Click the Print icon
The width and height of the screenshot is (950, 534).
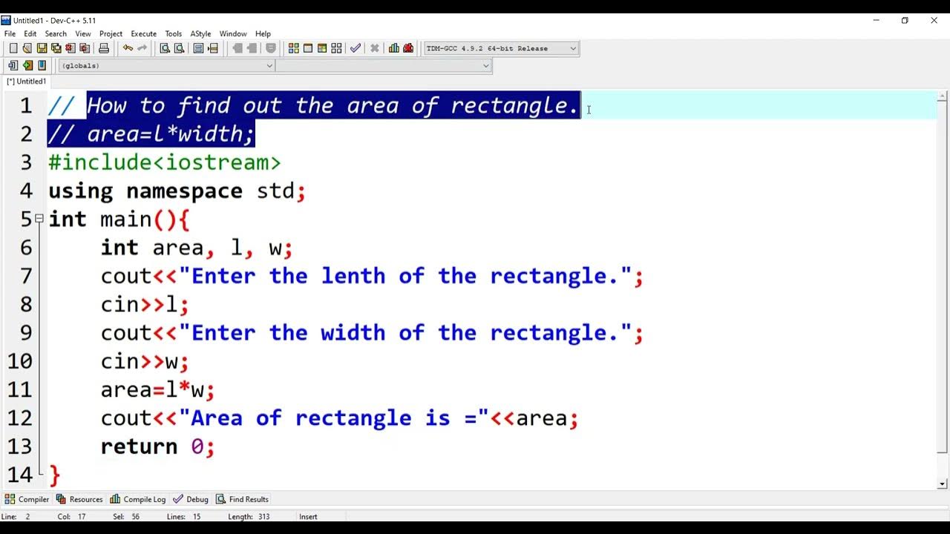pyautogui.click(x=104, y=48)
